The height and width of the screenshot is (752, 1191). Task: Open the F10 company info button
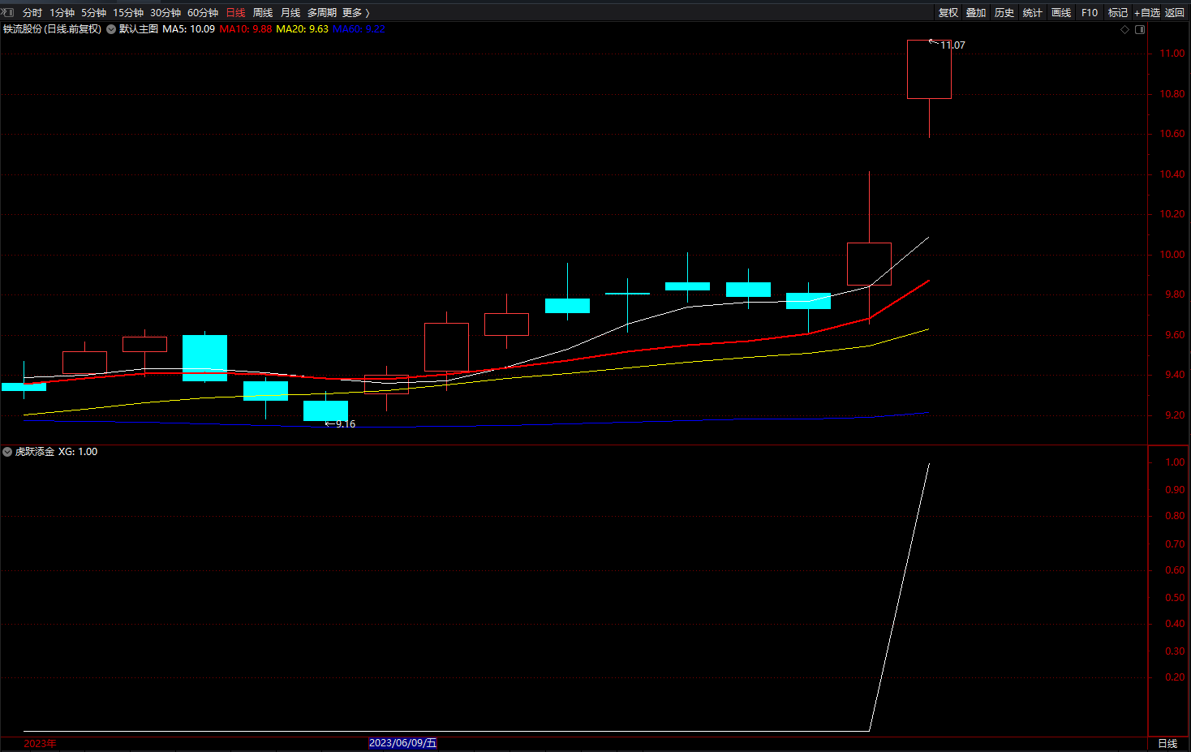pos(1090,13)
